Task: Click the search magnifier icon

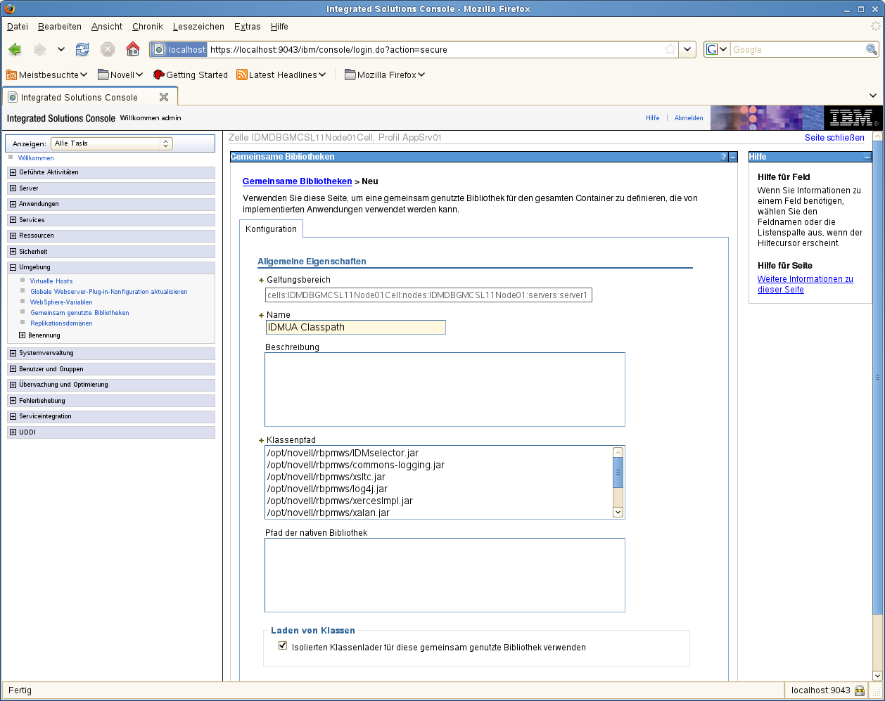Action: pos(872,49)
